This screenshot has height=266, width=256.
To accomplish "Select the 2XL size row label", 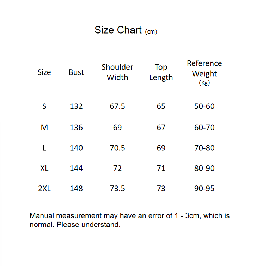I will pos(44,189).
